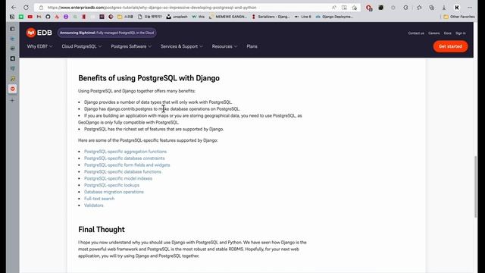The image size is (485, 273).
Task: Open the favorites star toolbar icon
Action: pos(419,8)
